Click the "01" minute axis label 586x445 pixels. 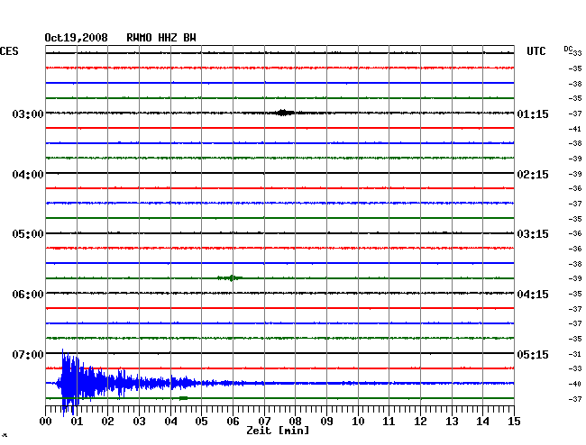[x=77, y=422]
